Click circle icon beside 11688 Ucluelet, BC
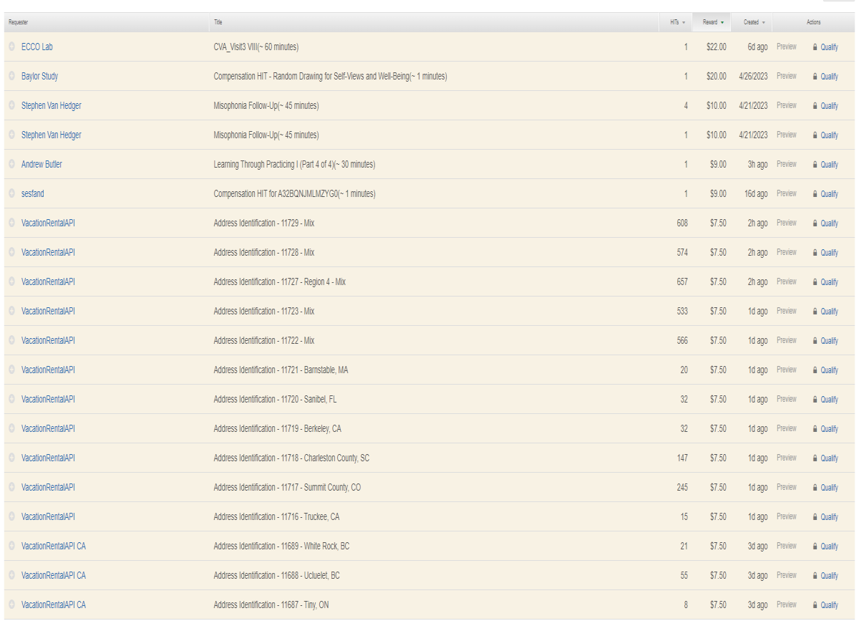 [11, 575]
